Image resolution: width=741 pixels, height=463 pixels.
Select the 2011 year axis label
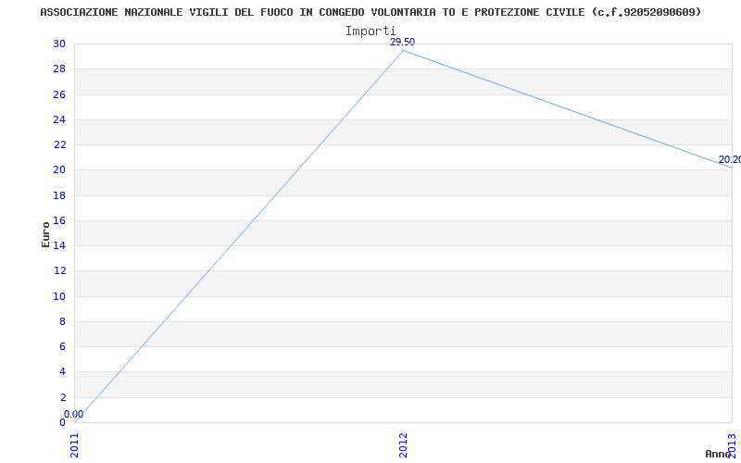[x=75, y=445]
